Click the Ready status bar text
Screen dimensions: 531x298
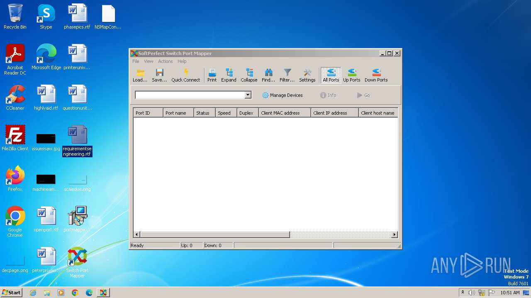click(x=137, y=245)
